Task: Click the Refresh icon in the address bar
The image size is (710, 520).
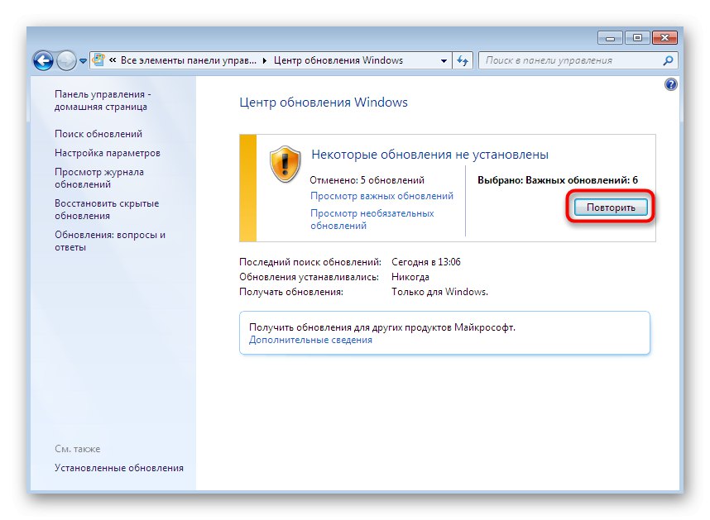Action: (463, 60)
